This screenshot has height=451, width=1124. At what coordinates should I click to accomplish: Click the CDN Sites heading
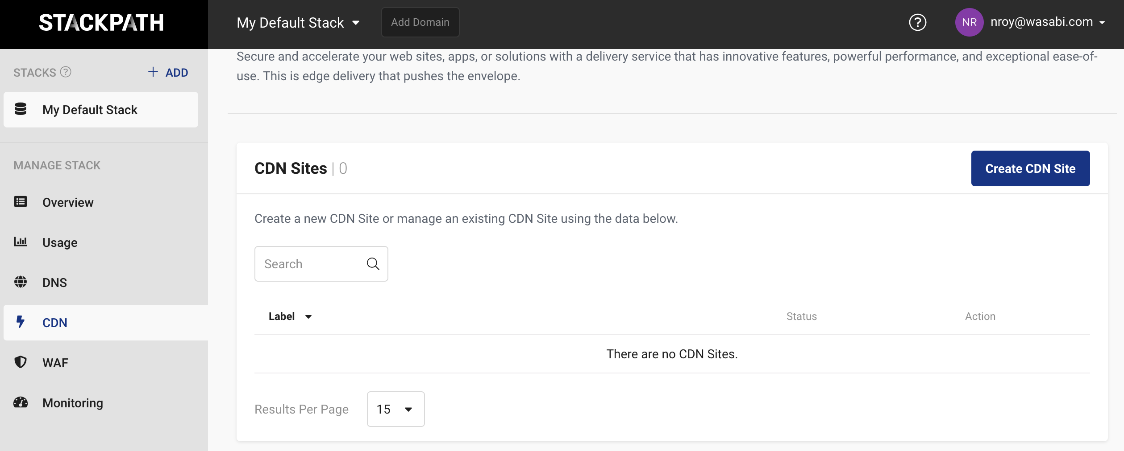tap(291, 168)
